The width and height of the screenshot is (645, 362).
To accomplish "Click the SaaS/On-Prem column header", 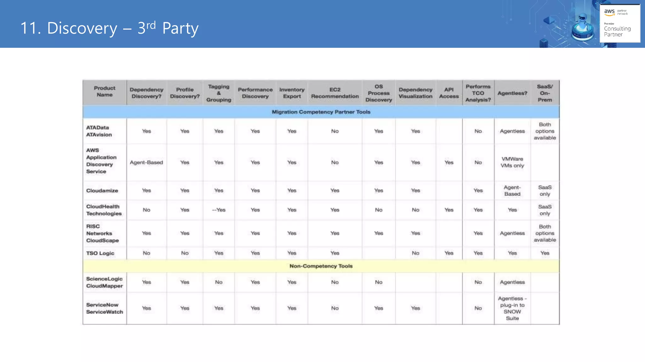I will tap(545, 93).
